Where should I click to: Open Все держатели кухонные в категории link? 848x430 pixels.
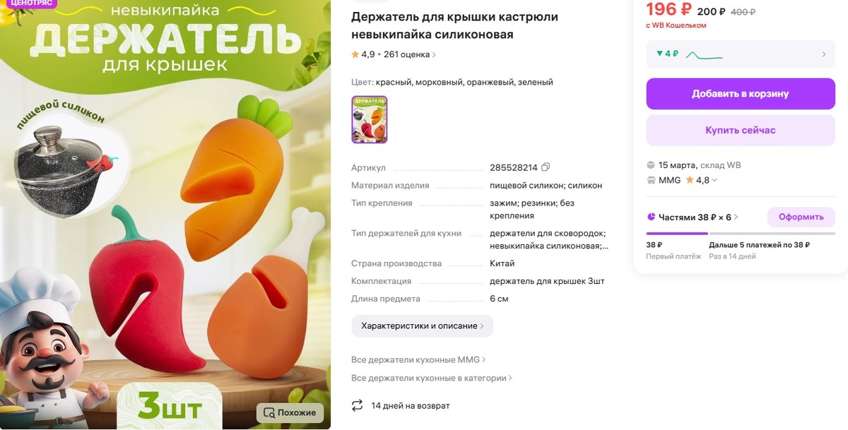[432, 378]
